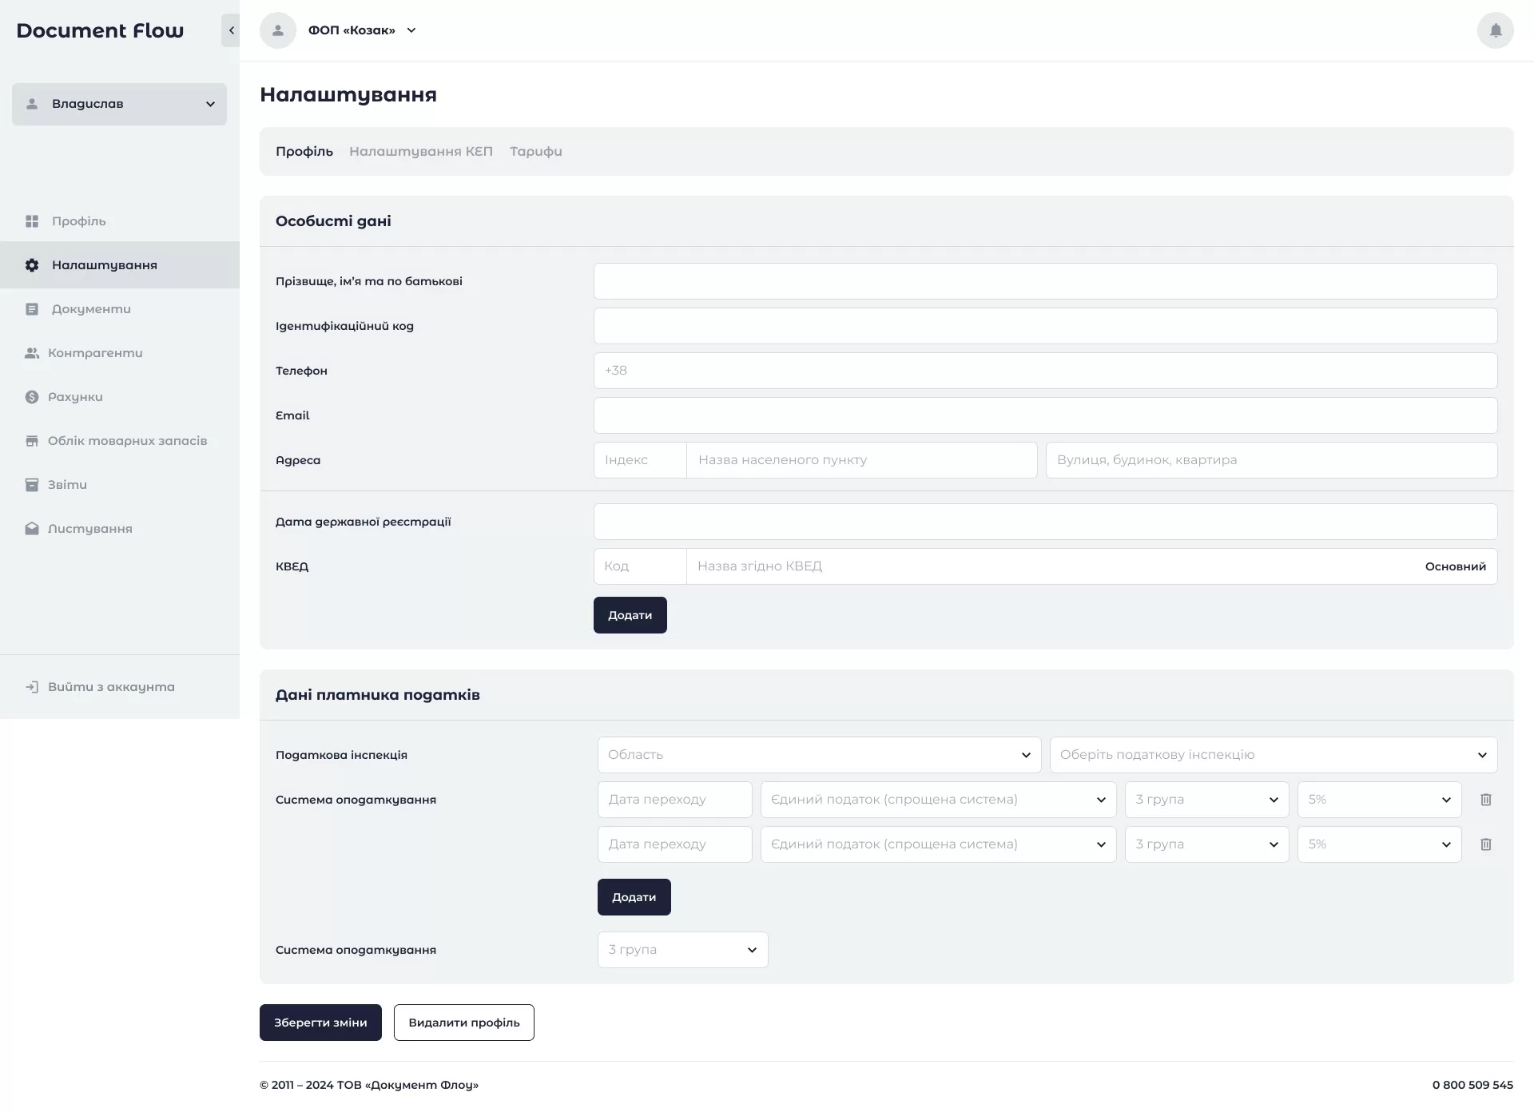The height and width of the screenshot is (1112, 1534).
Task: Collapse the sidebar with the arrow button
Action: tap(231, 30)
